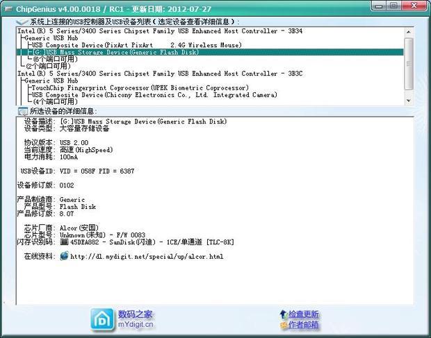Screen dimensions: 431x338
Task: Click the device list scroll down arrow
Action: coord(409,101)
